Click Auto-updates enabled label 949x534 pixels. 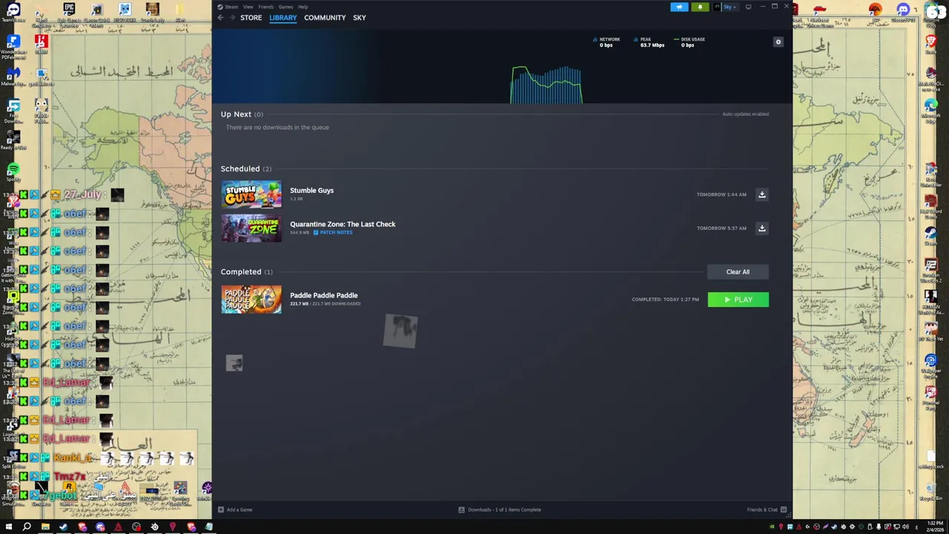745,114
